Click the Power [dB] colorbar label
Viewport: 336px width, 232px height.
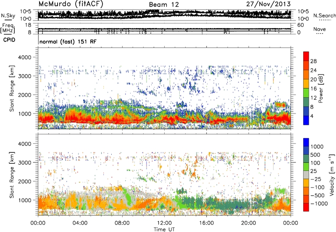click(320, 88)
